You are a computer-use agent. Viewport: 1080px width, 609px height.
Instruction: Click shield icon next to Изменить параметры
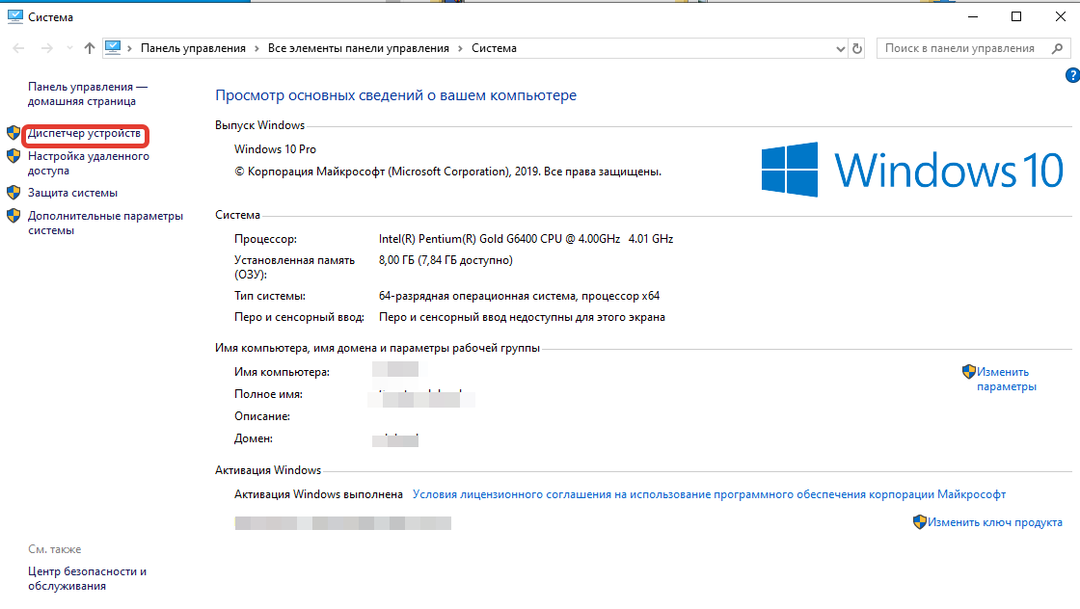969,372
